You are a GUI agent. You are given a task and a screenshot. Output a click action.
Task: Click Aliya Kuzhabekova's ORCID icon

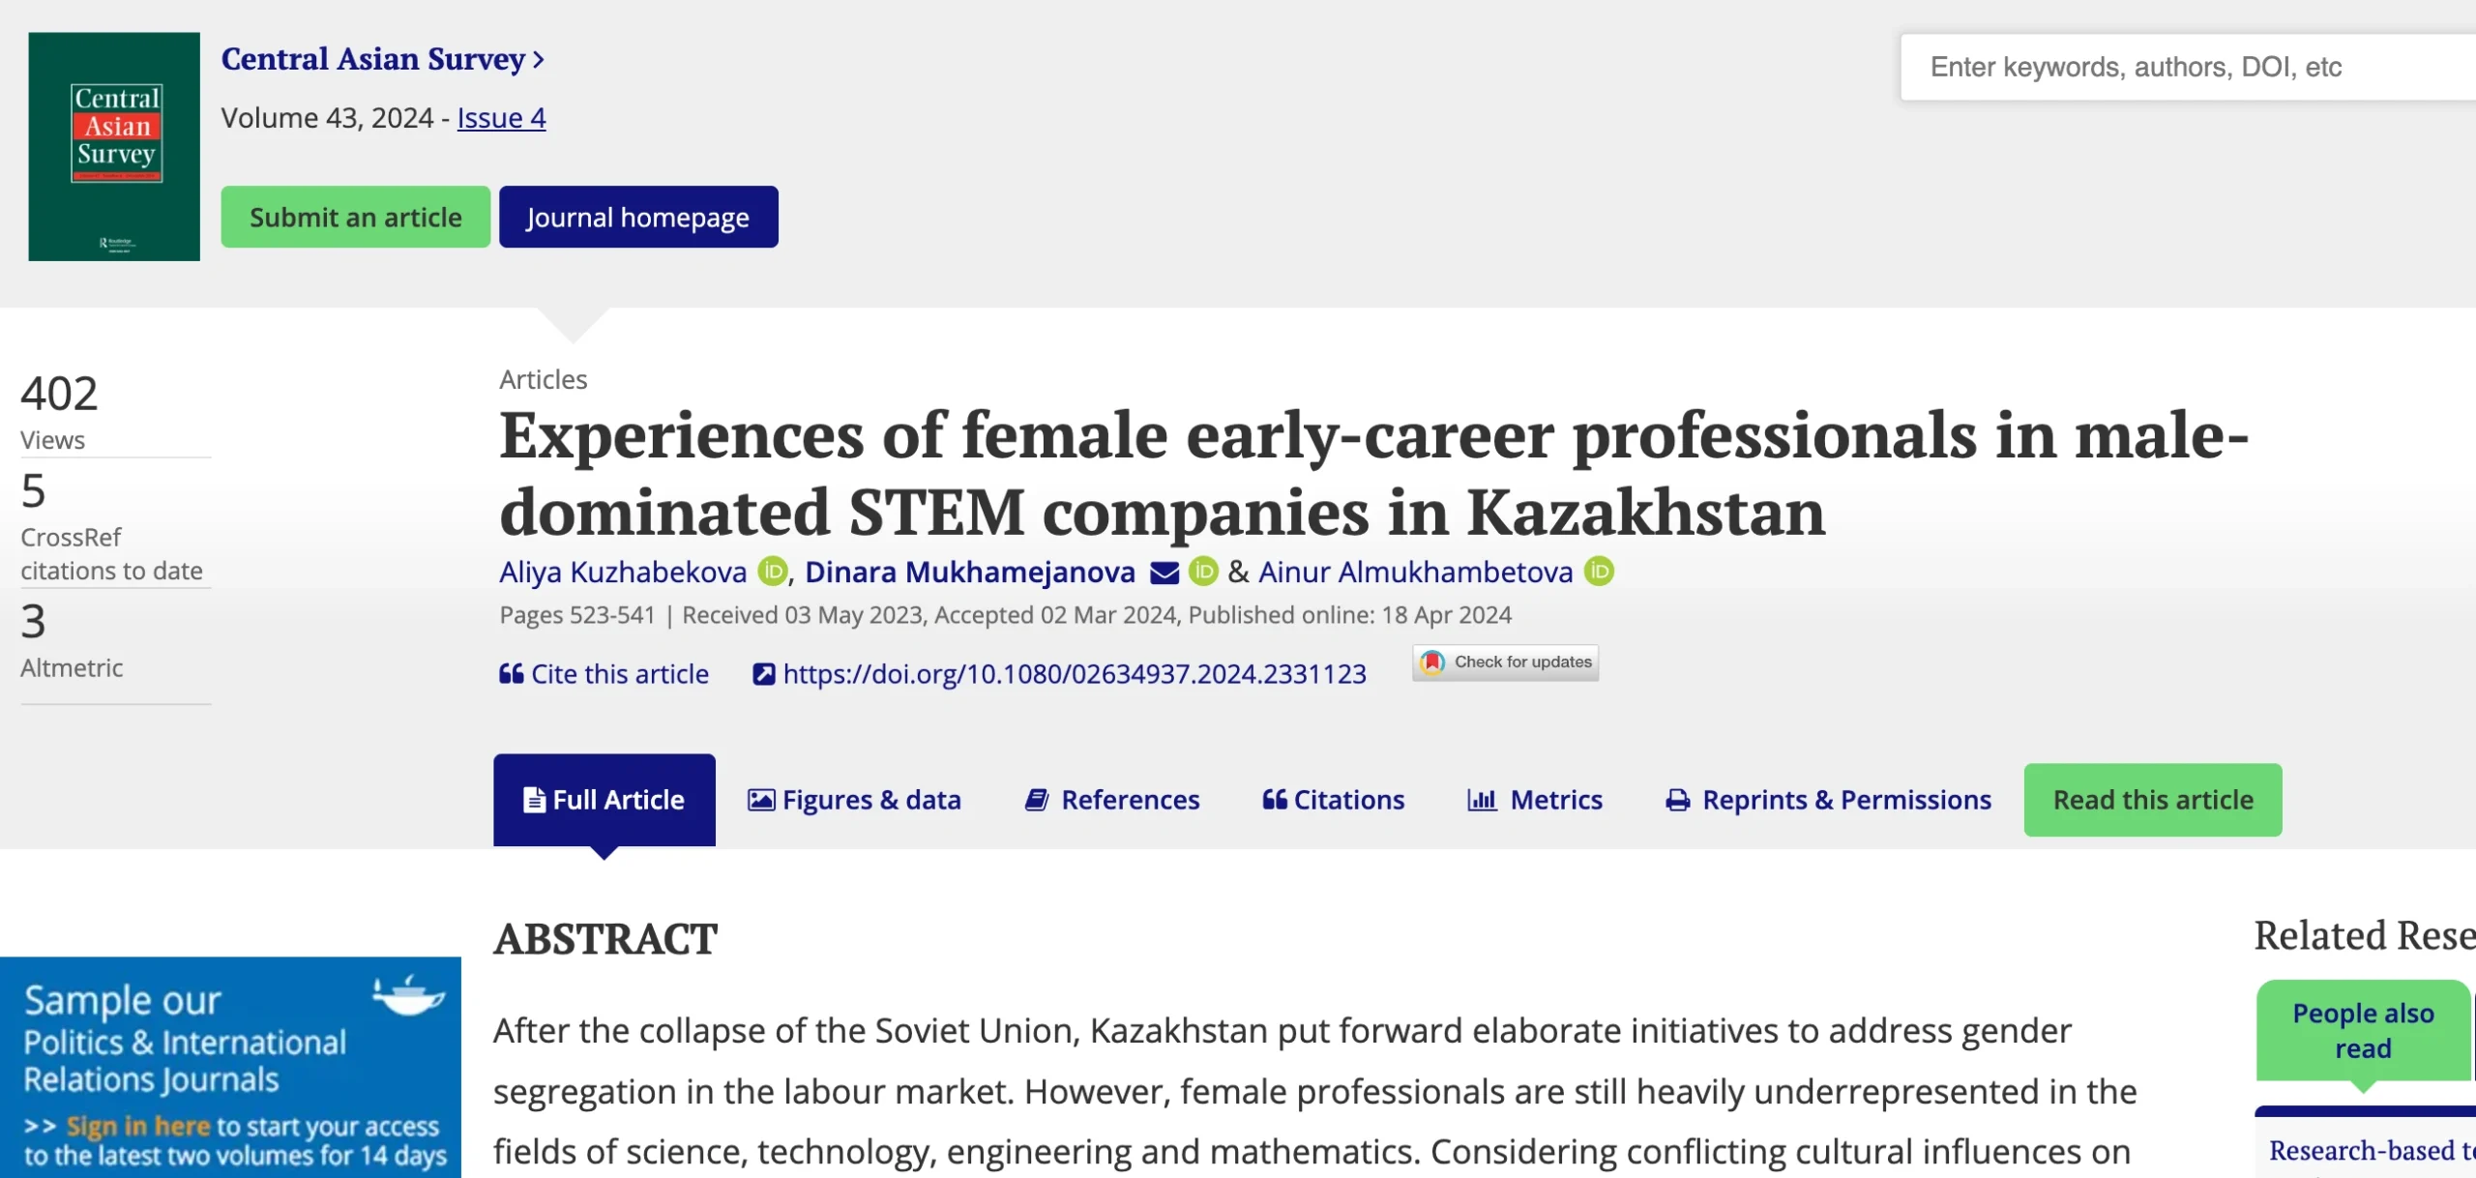click(x=772, y=572)
